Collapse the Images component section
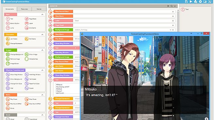 [x=42, y=50]
